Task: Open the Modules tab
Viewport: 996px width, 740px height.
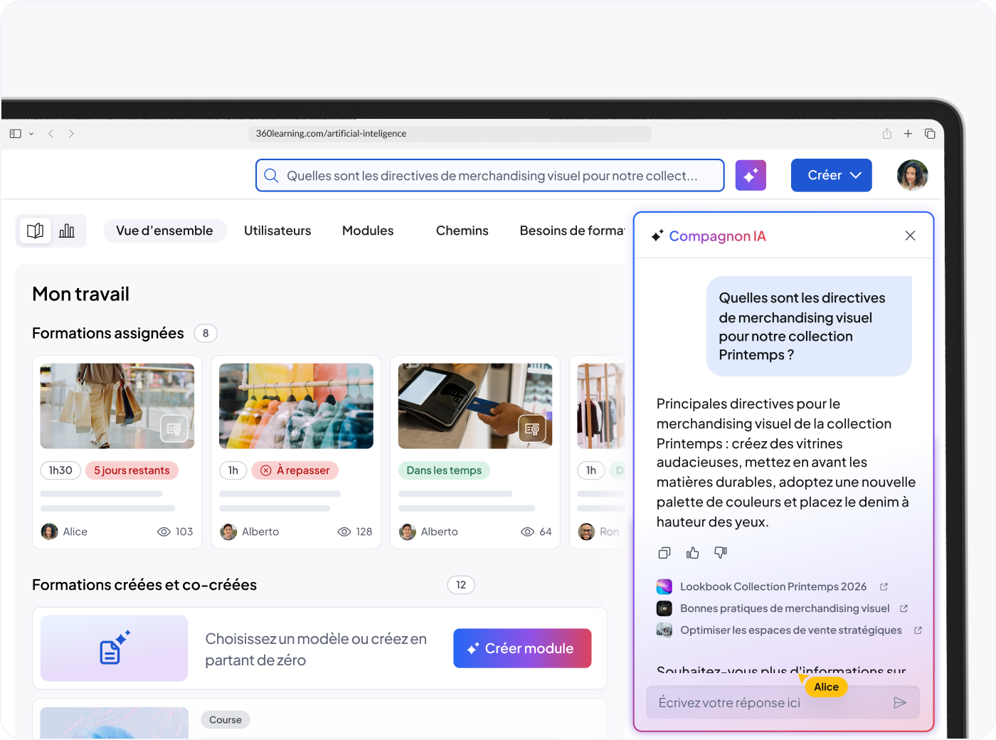Action: tap(368, 231)
